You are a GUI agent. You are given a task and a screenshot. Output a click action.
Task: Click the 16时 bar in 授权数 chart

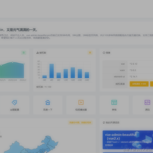click(x=73, y=73)
